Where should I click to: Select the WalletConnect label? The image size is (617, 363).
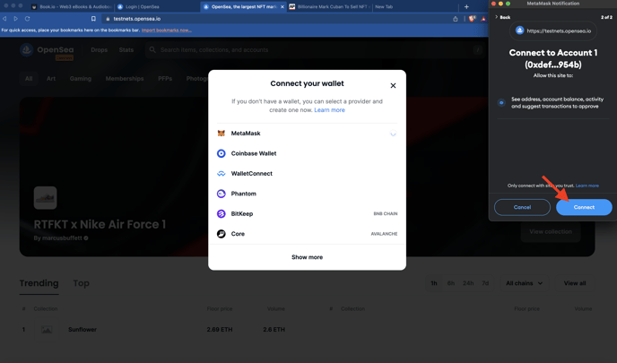(251, 174)
